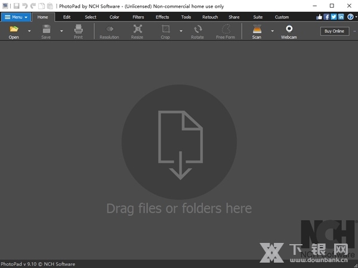Switch to the Tools tab
Screen dimensions: 358x268
click(x=186, y=17)
